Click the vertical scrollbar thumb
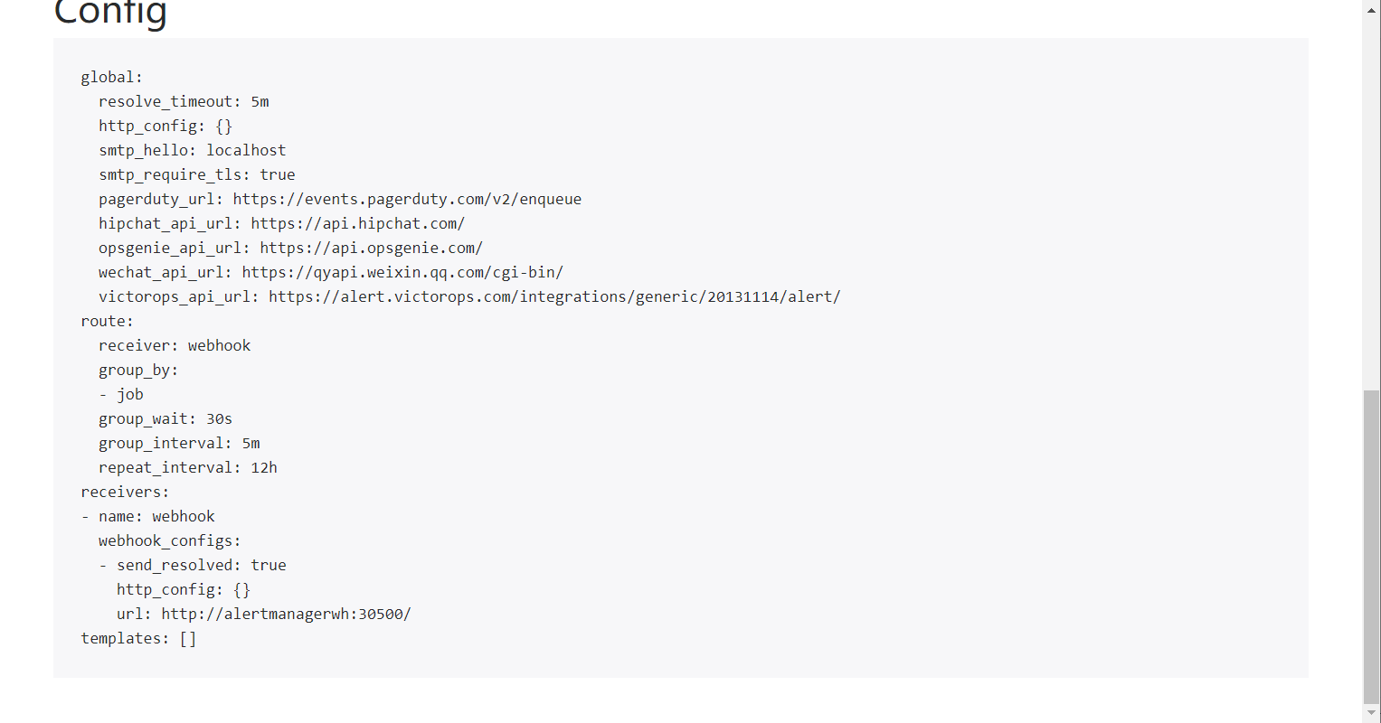Image resolution: width=1381 pixels, height=723 pixels. pyautogui.click(x=1371, y=547)
